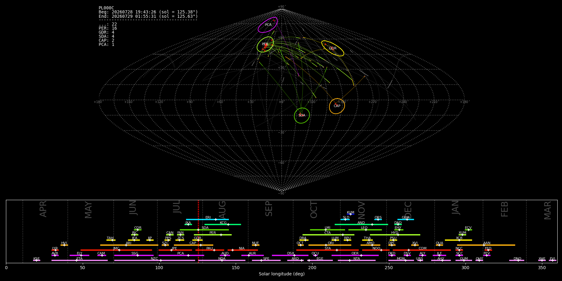Screen dimensions: 562x281
Task: Click the cyan ERI activity bar in the timeline
Action: 207,219
